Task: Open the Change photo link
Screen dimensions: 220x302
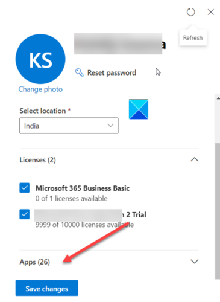Action: tap(40, 89)
